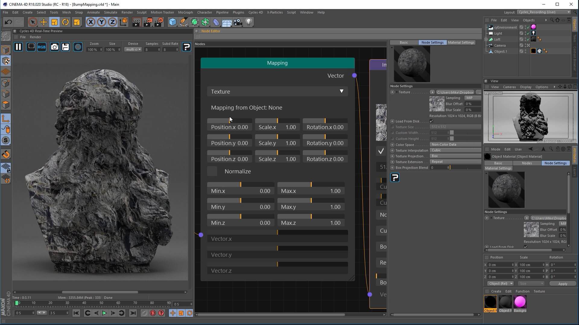This screenshot has width=579, height=325.
Task: Toggle RGB display in preview toolbar
Action: pyautogui.click(x=42, y=47)
